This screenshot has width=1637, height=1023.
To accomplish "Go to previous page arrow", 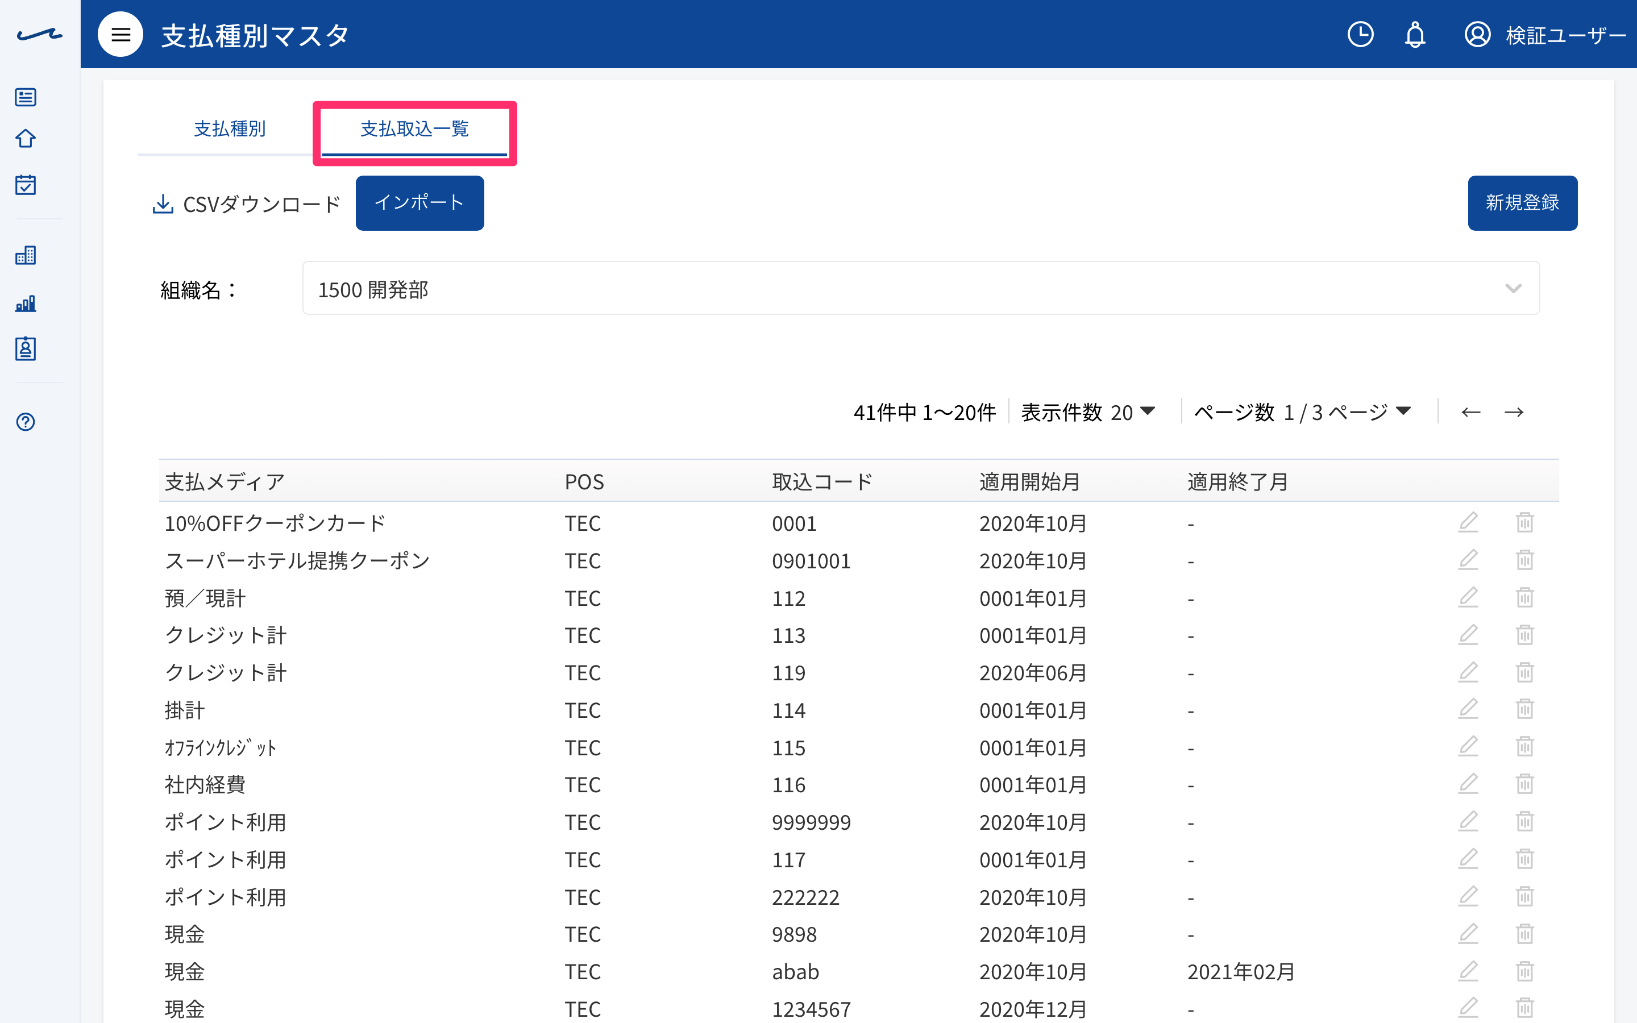I will click(x=1470, y=412).
